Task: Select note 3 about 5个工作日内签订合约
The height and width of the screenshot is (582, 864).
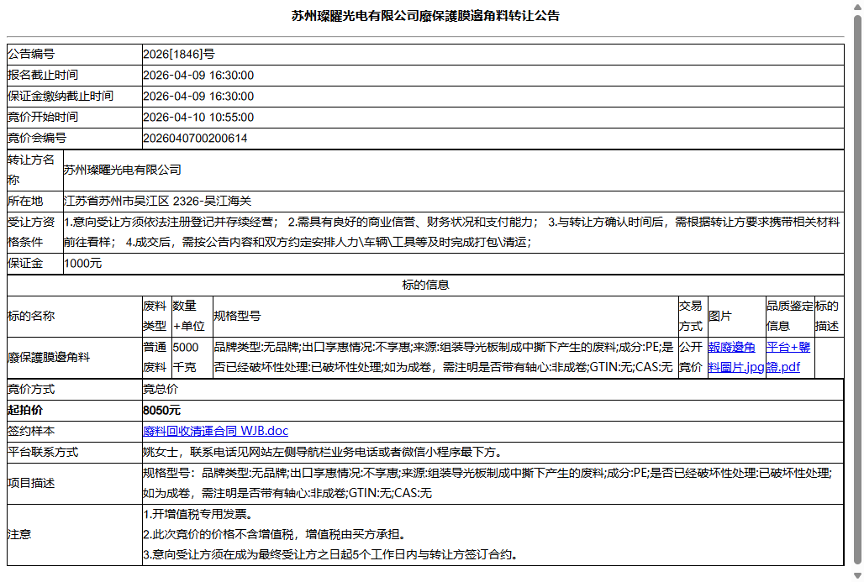Action: 331,554
